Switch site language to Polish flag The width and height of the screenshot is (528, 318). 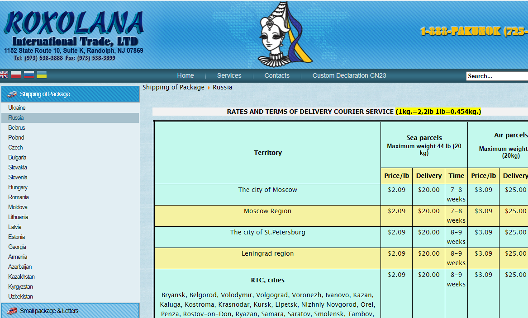click(16, 75)
